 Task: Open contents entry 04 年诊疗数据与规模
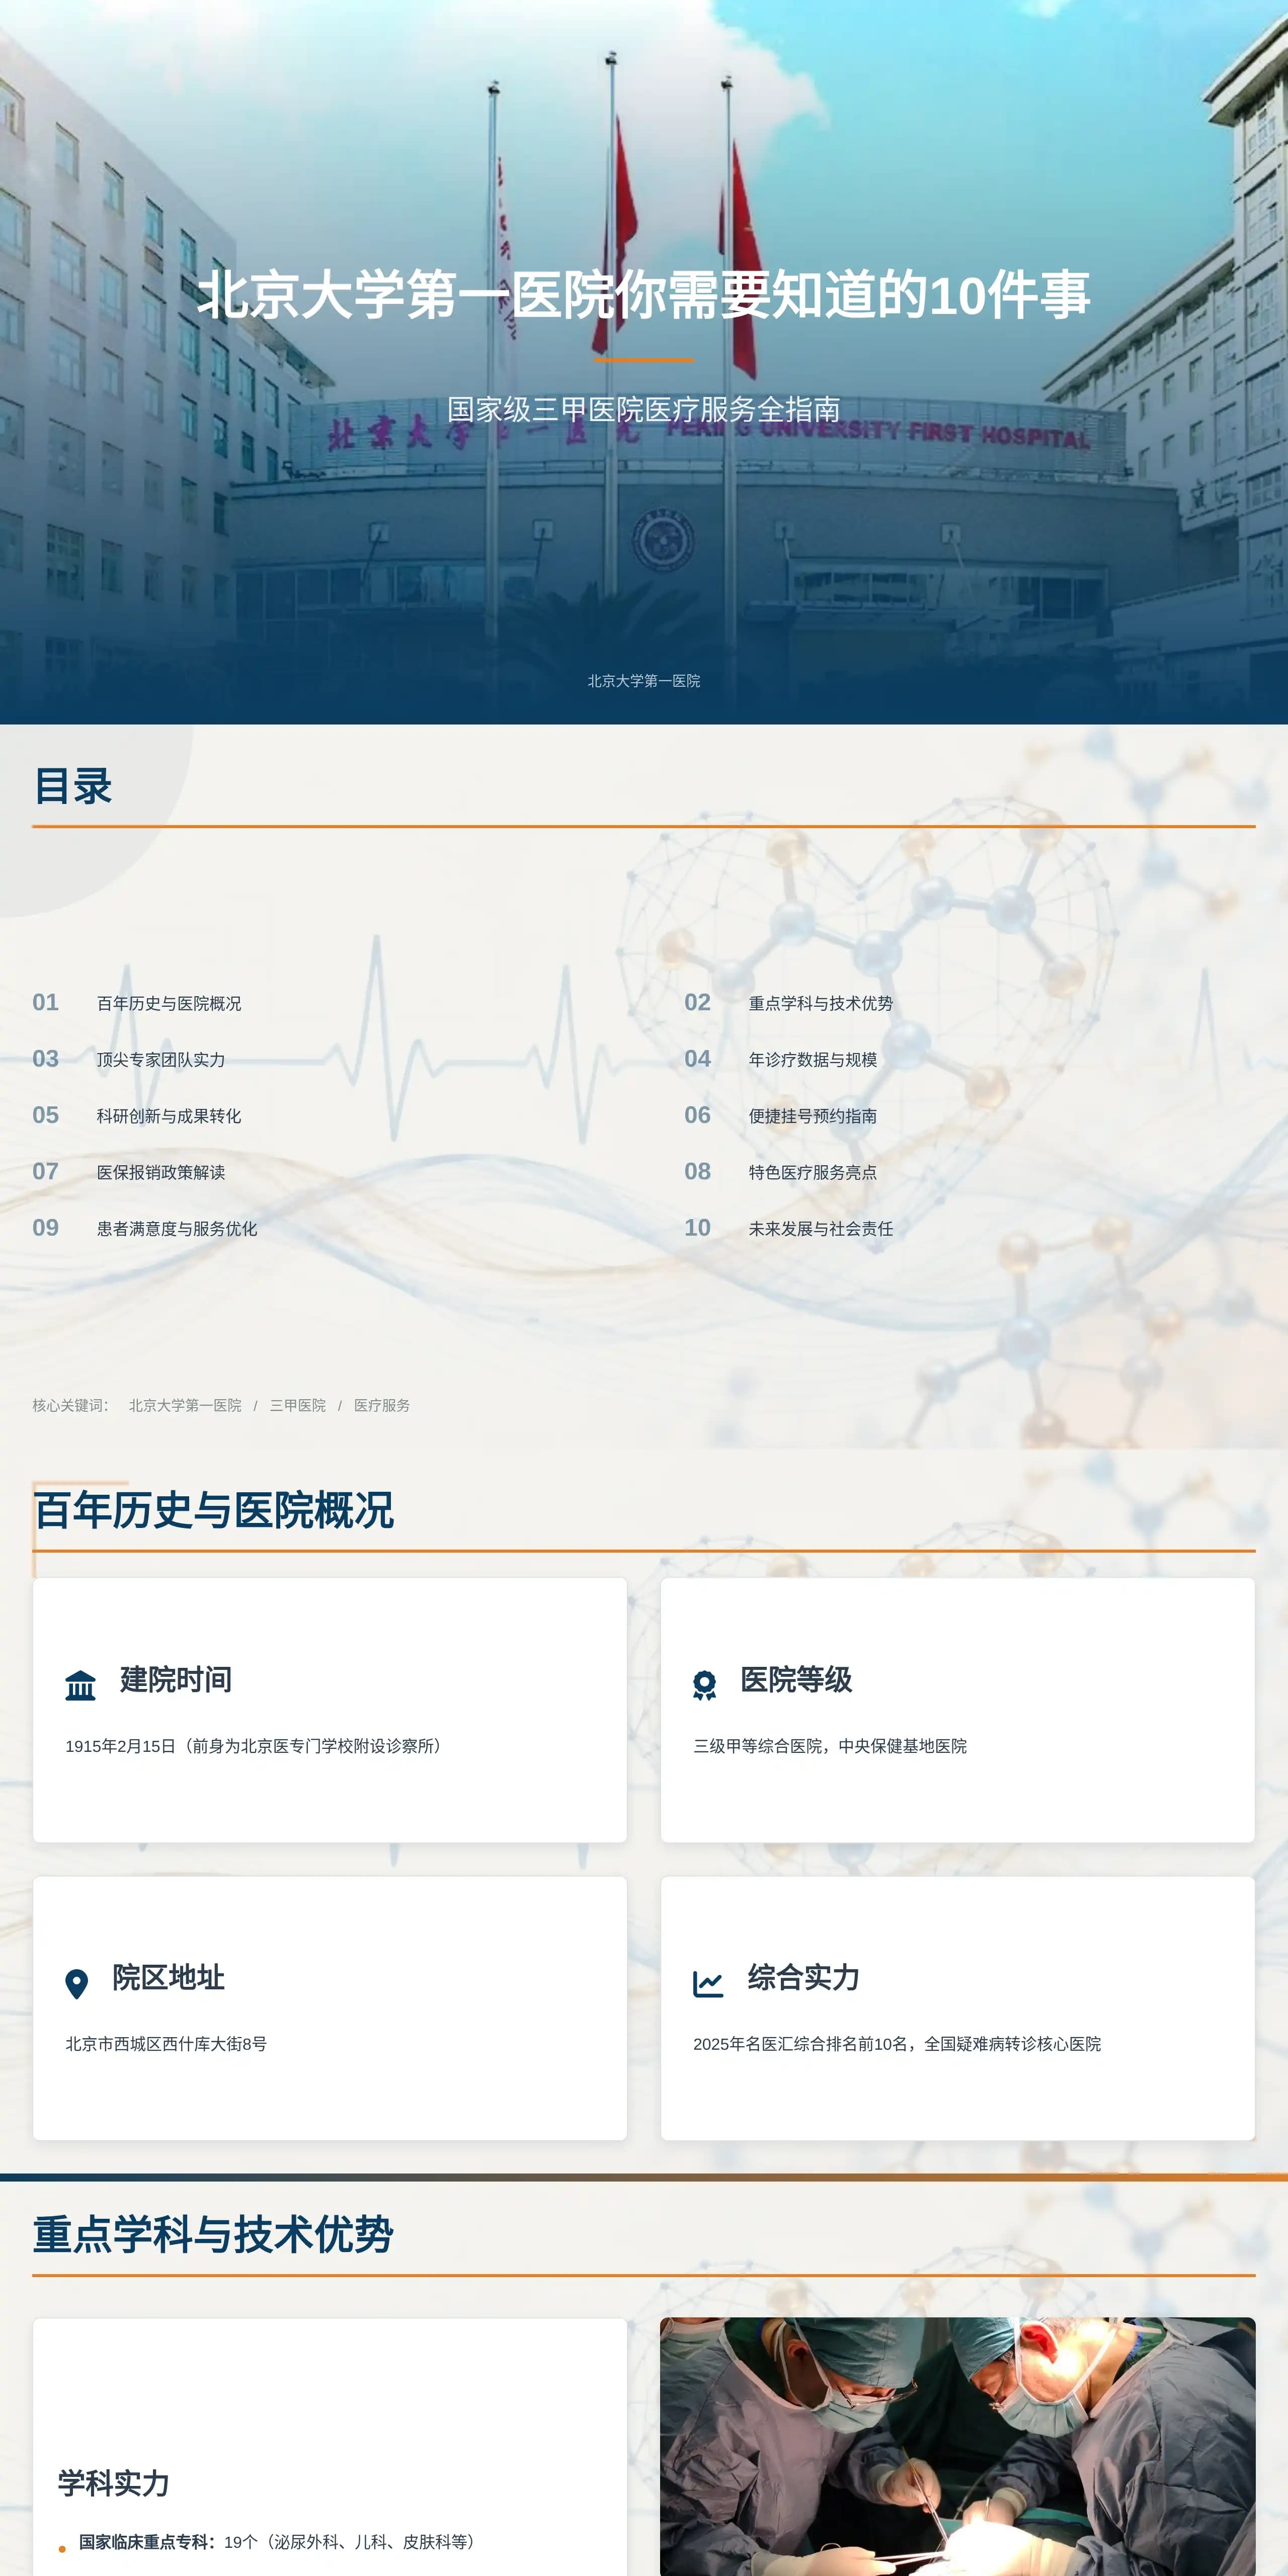[x=814, y=1061]
